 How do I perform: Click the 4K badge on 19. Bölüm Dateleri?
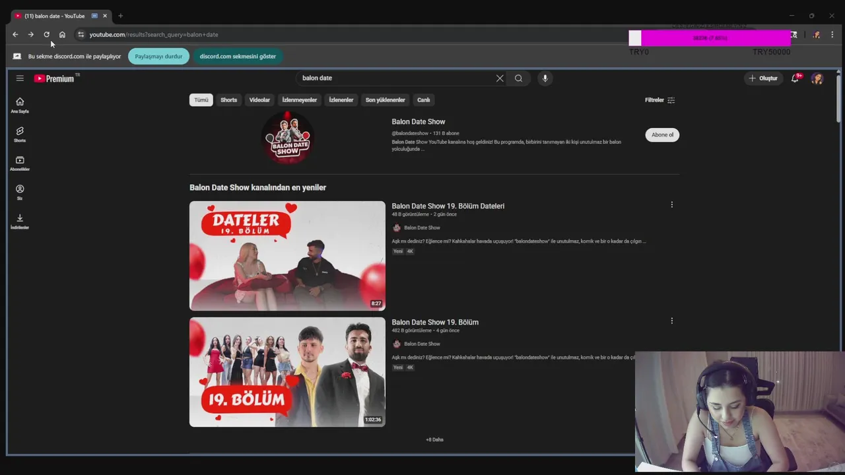tap(410, 251)
